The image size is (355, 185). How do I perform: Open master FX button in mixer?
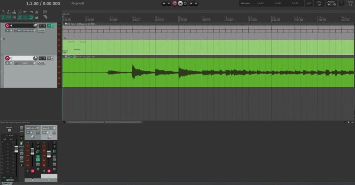(x=21, y=150)
